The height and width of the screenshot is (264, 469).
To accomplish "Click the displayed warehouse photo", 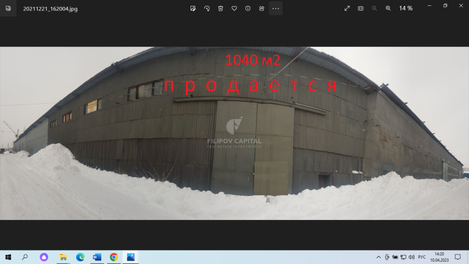I will 235,133.
